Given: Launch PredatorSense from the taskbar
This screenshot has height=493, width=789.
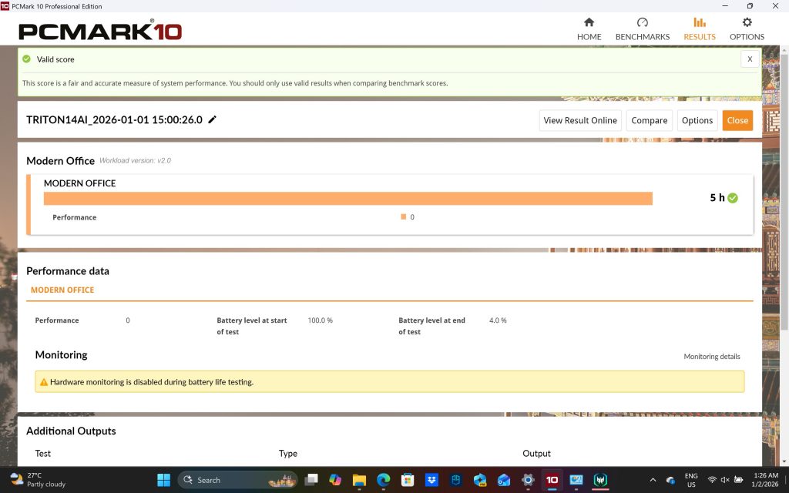Looking at the screenshot, I should (600, 479).
